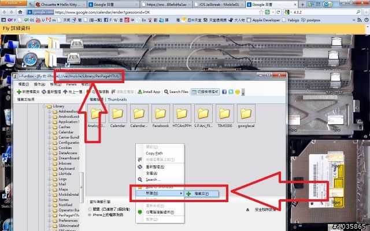Switch to the Thumbnails view tab
This screenshot has height=231, width=370.
(117, 99)
